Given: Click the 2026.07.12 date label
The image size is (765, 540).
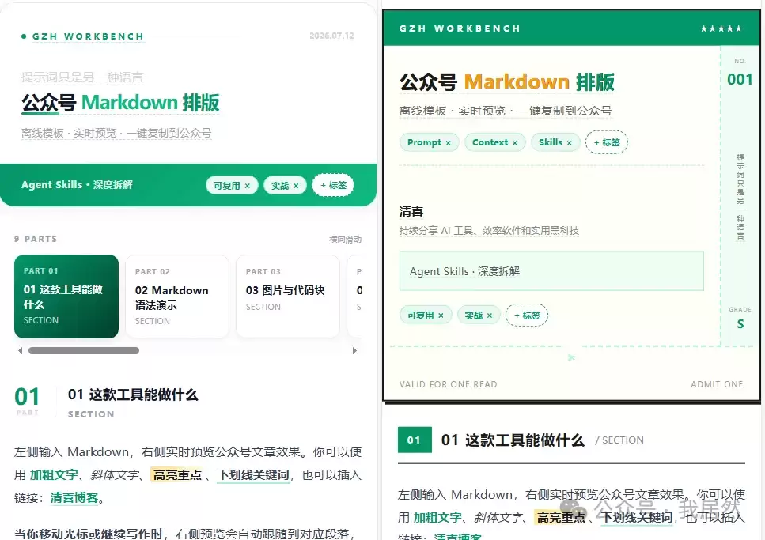Looking at the screenshot, I should click(331, 36).
